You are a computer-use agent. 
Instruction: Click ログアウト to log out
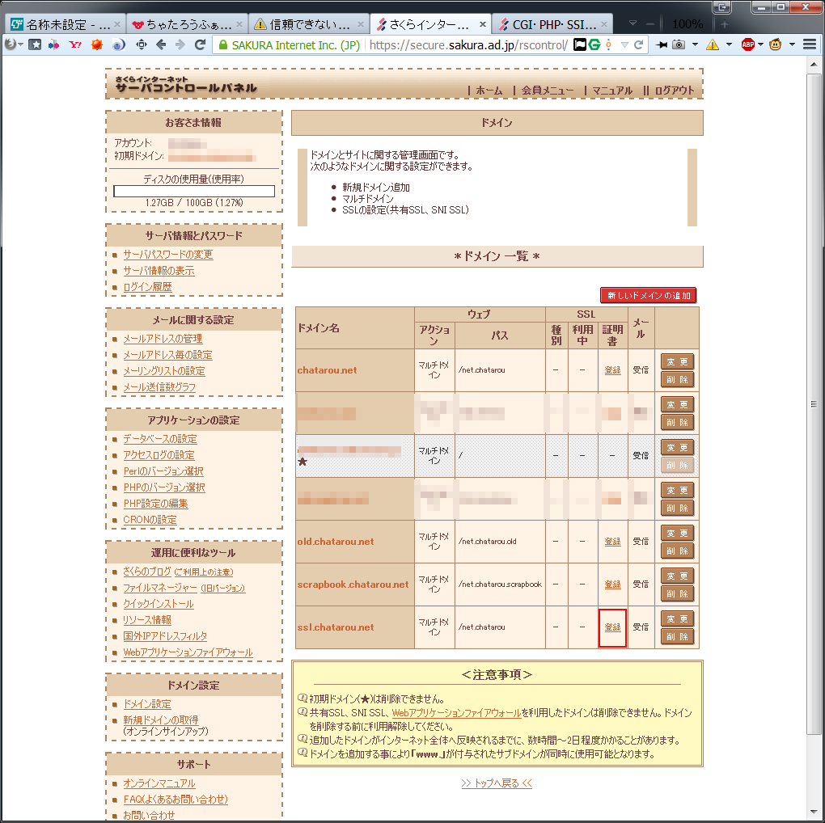(x=675, y=91)
